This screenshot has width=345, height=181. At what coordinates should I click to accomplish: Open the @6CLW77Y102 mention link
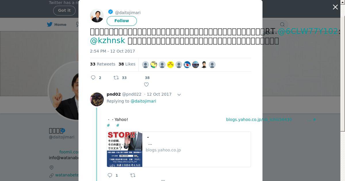click(308, 31)
